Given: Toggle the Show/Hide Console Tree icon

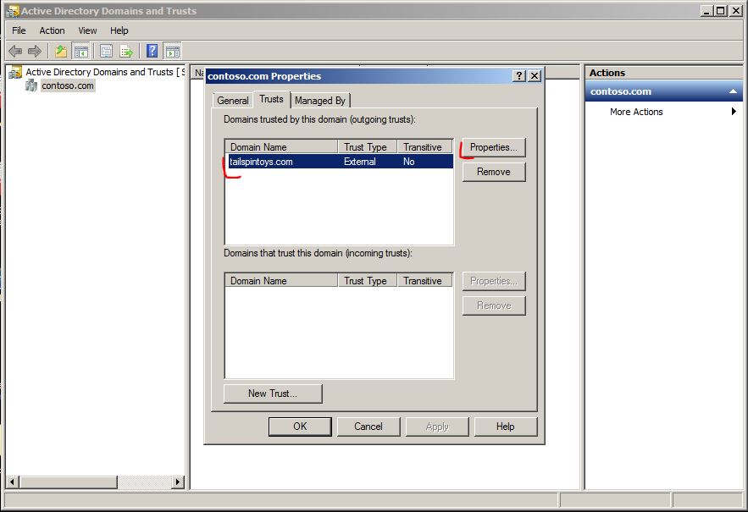Looking at the screenshot, I should click(x=81, y=51).
